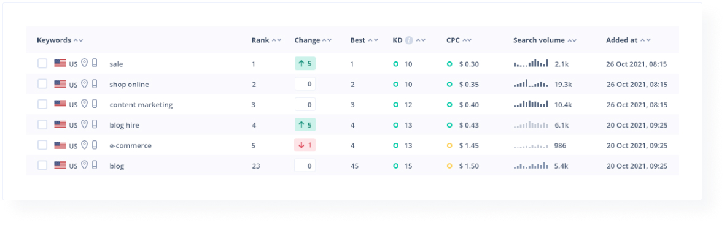Click the search volume sparkline for content marketing
Image resolution: width=727 pixels, height=225 pixels.
[531, 104]
